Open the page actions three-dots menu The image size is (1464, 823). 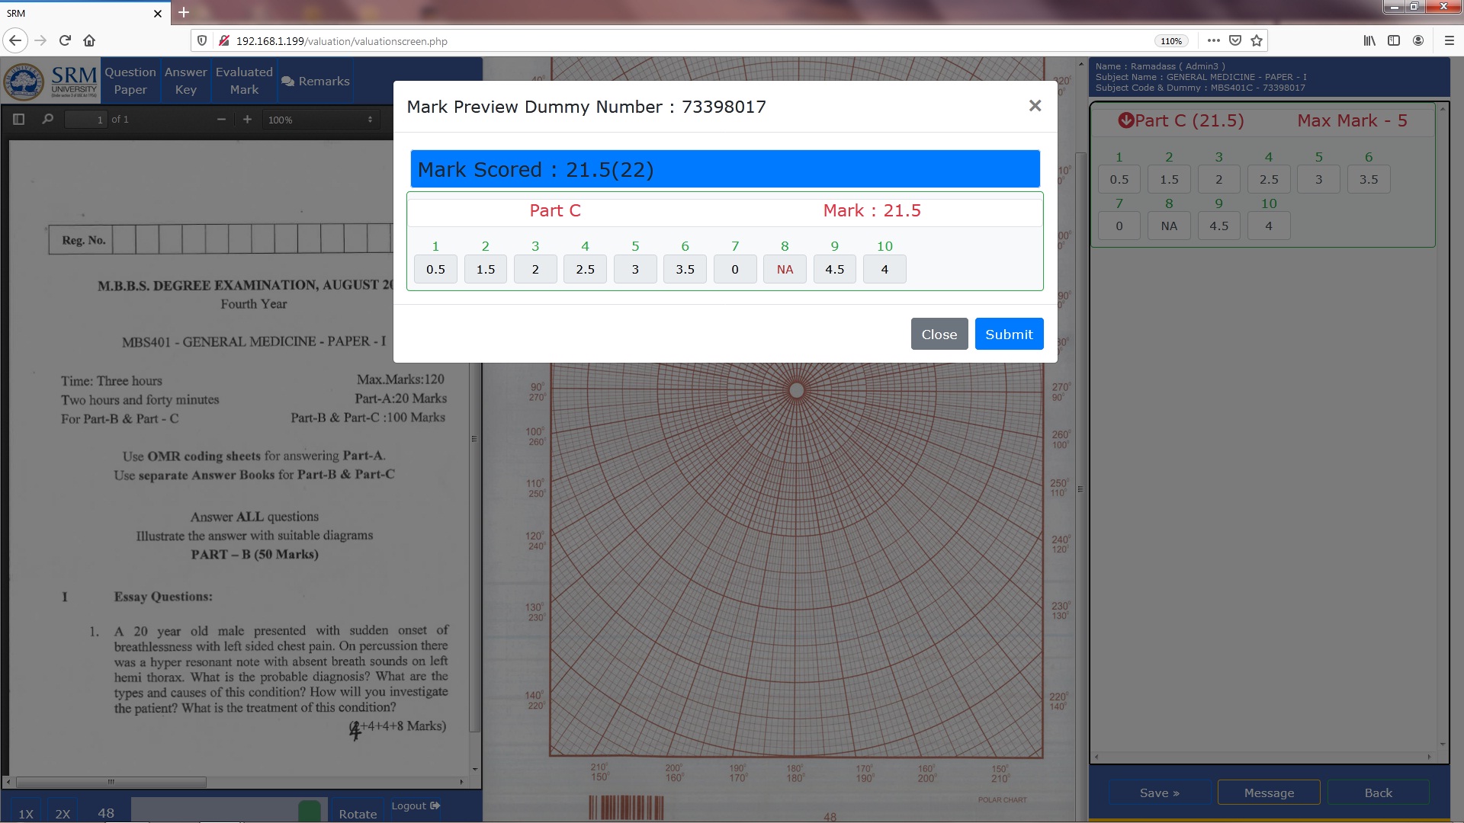click(x=1214, y=40)
